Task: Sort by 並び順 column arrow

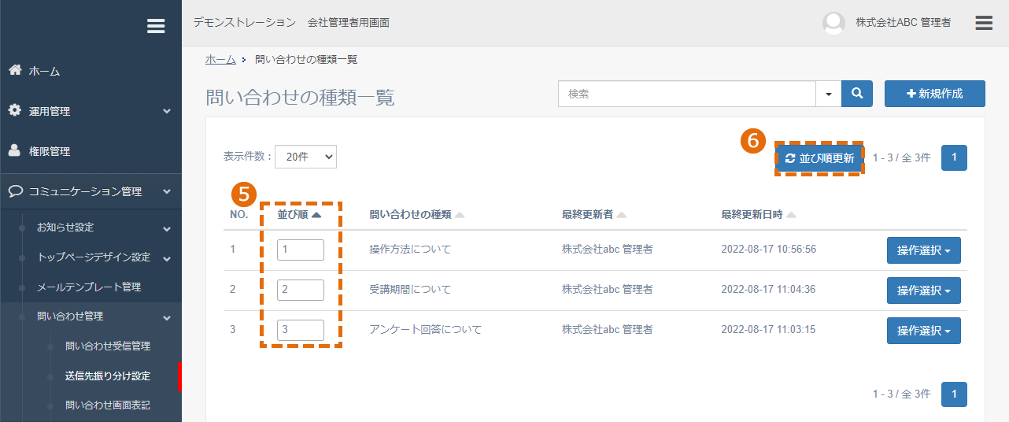Action: [x=316, y=214]
